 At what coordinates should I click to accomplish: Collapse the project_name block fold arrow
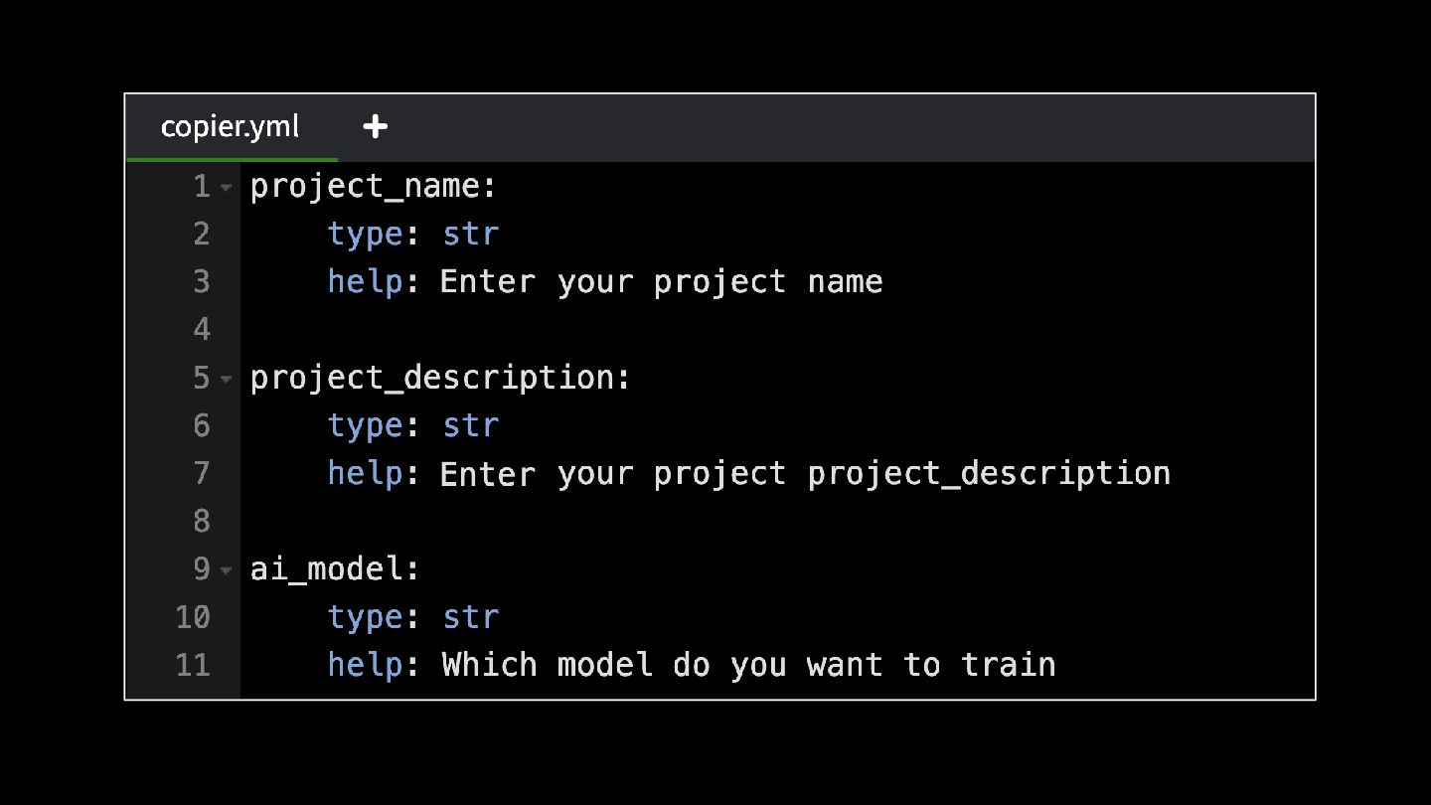pos(226,187)
